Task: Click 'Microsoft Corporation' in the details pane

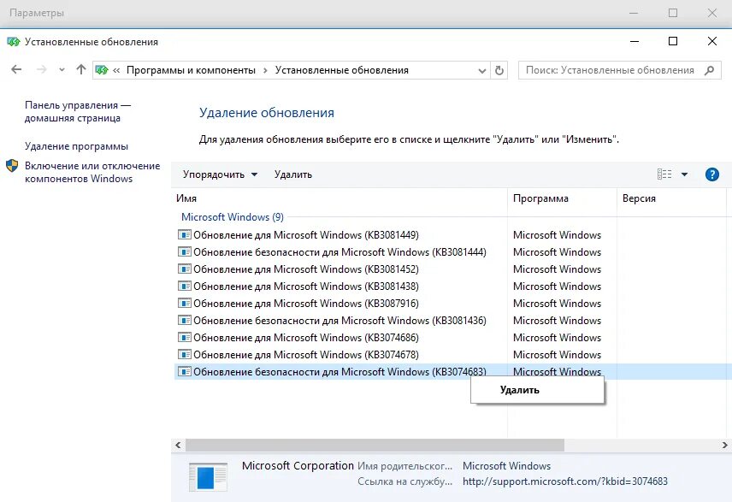Action: tap(298, 465)
